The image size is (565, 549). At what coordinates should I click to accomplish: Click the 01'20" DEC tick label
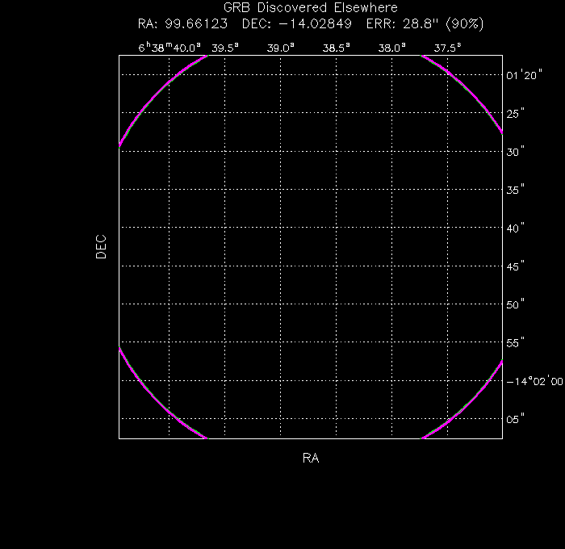click(524, 75)
